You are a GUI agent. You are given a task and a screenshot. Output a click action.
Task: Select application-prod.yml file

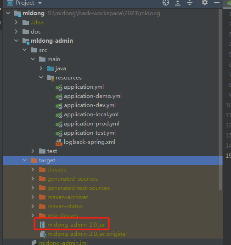[91, 124]
